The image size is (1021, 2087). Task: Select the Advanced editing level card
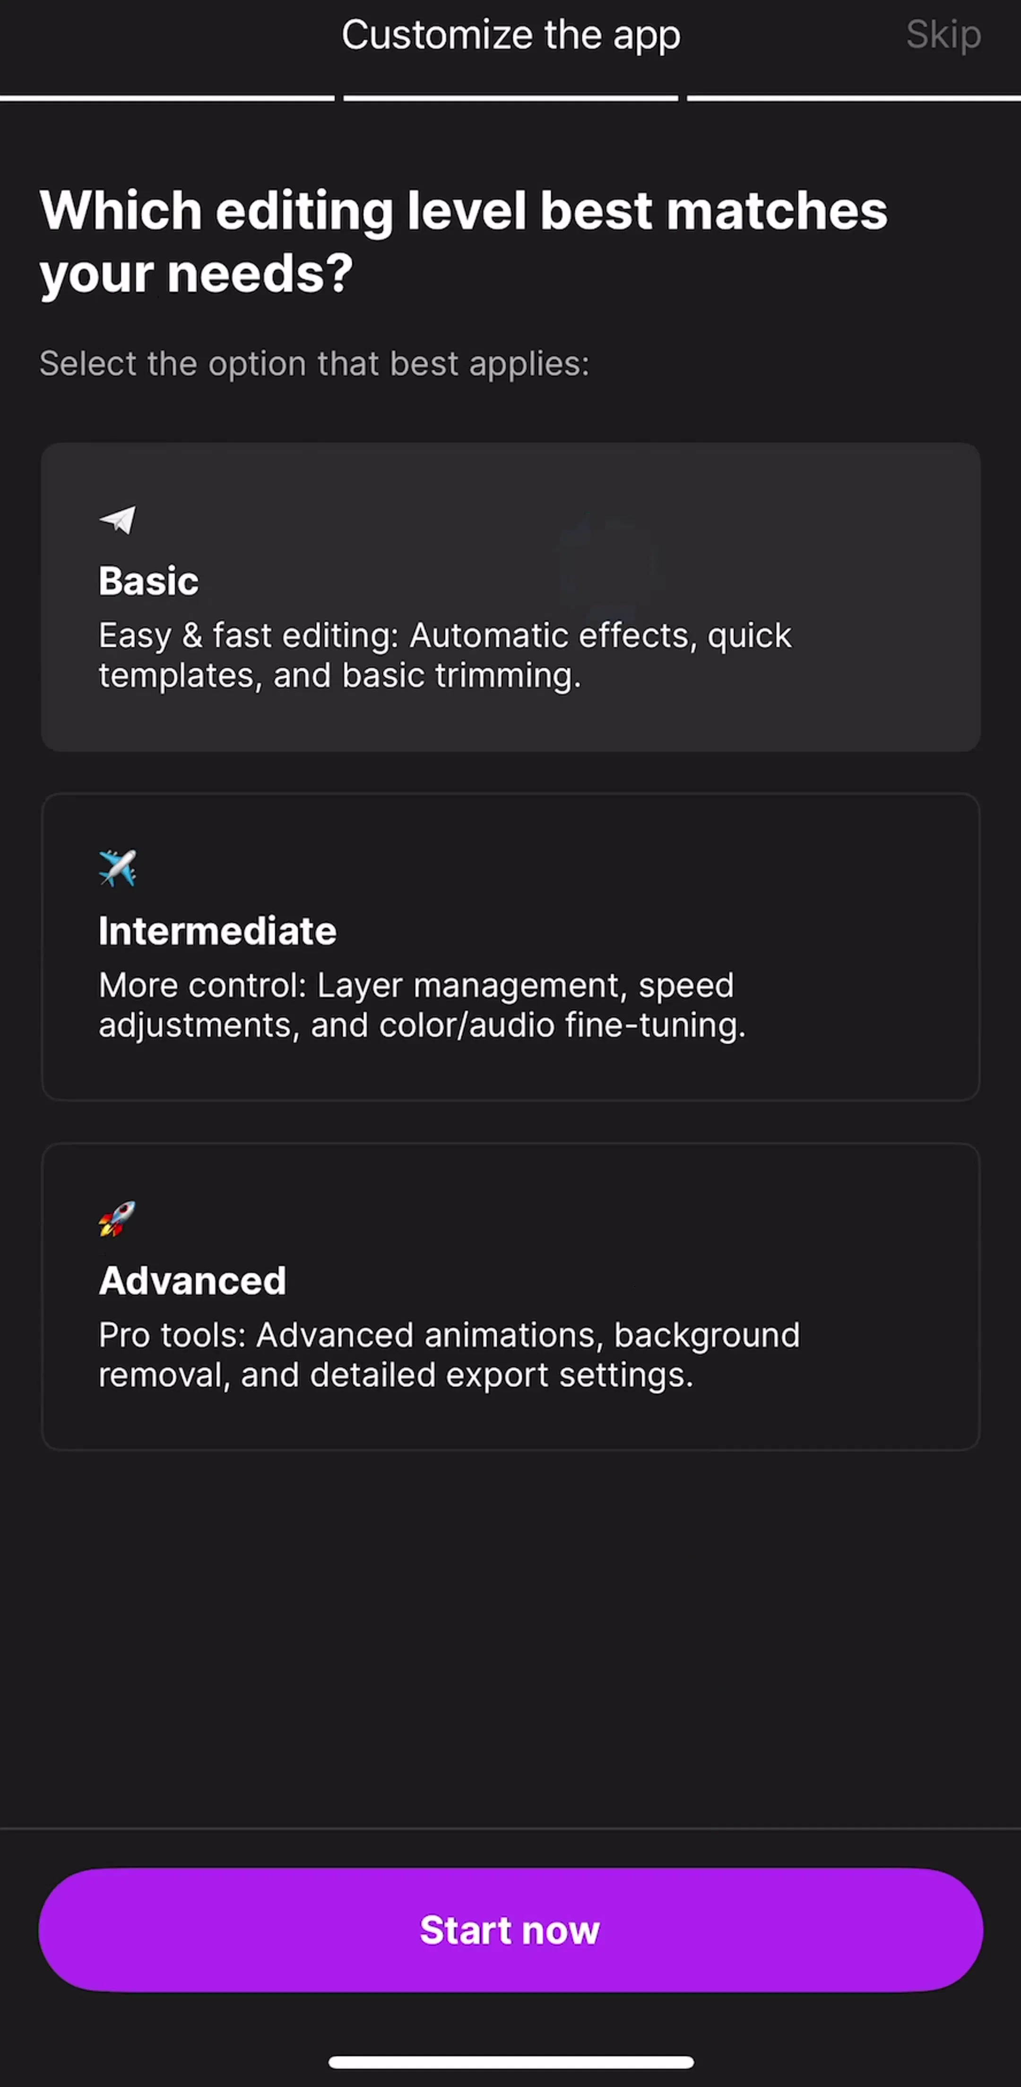click(511, 1296)
